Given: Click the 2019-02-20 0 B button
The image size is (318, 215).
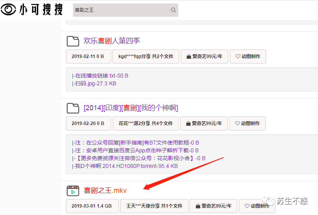Looking at the screenshot, I should pyautogui.click(x=89, y=123).
